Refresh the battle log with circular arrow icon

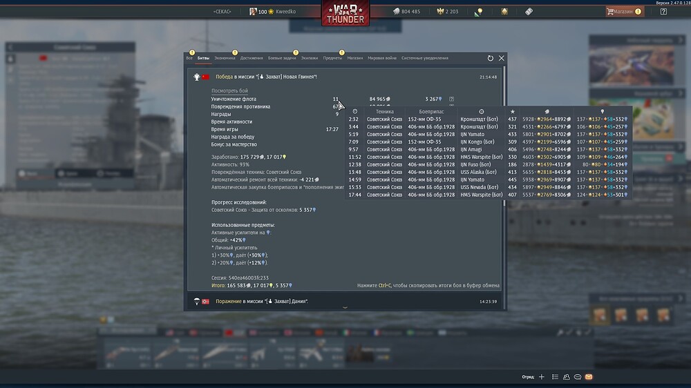point(491,58)
